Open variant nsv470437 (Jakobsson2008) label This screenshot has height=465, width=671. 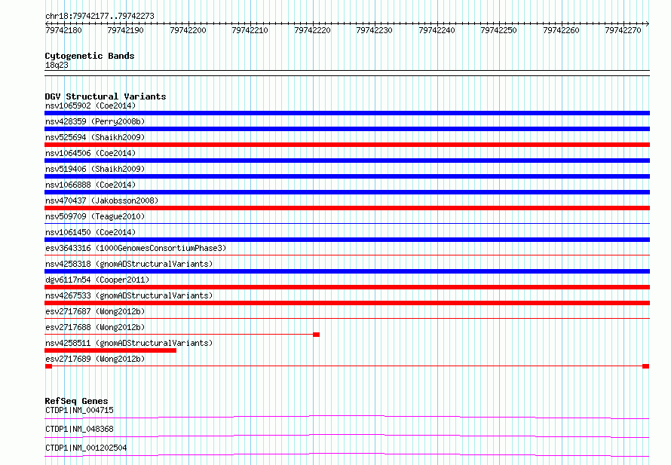(x=102, y=200)
